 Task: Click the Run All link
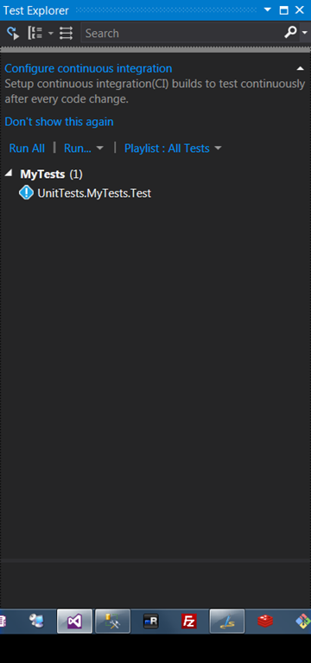(27, 148)
